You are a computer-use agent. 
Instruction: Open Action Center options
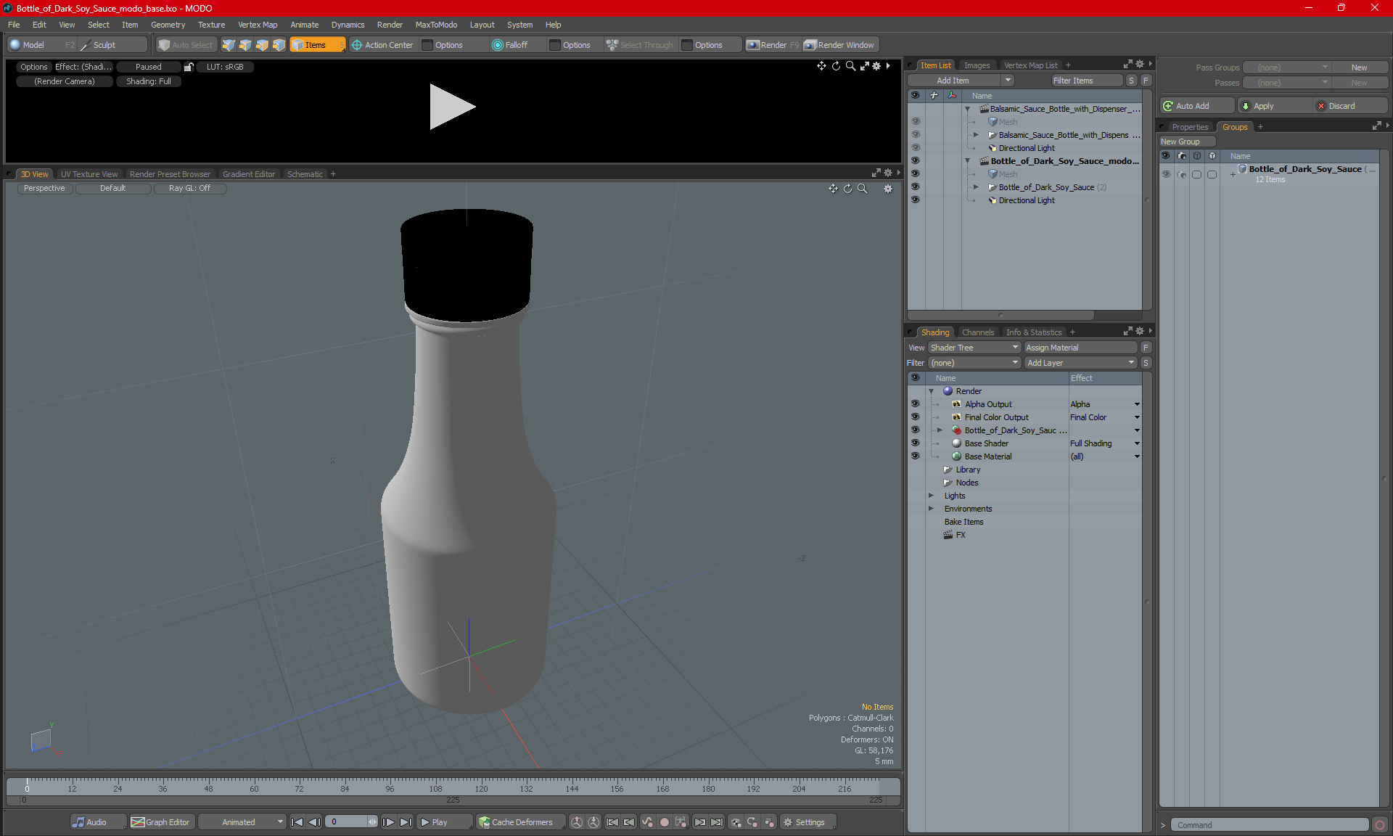point(382,45)
